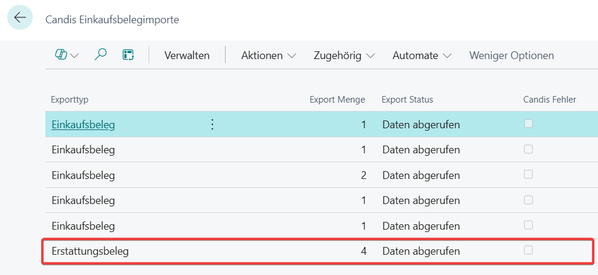Expand the Automate menu

pos(422,55)
